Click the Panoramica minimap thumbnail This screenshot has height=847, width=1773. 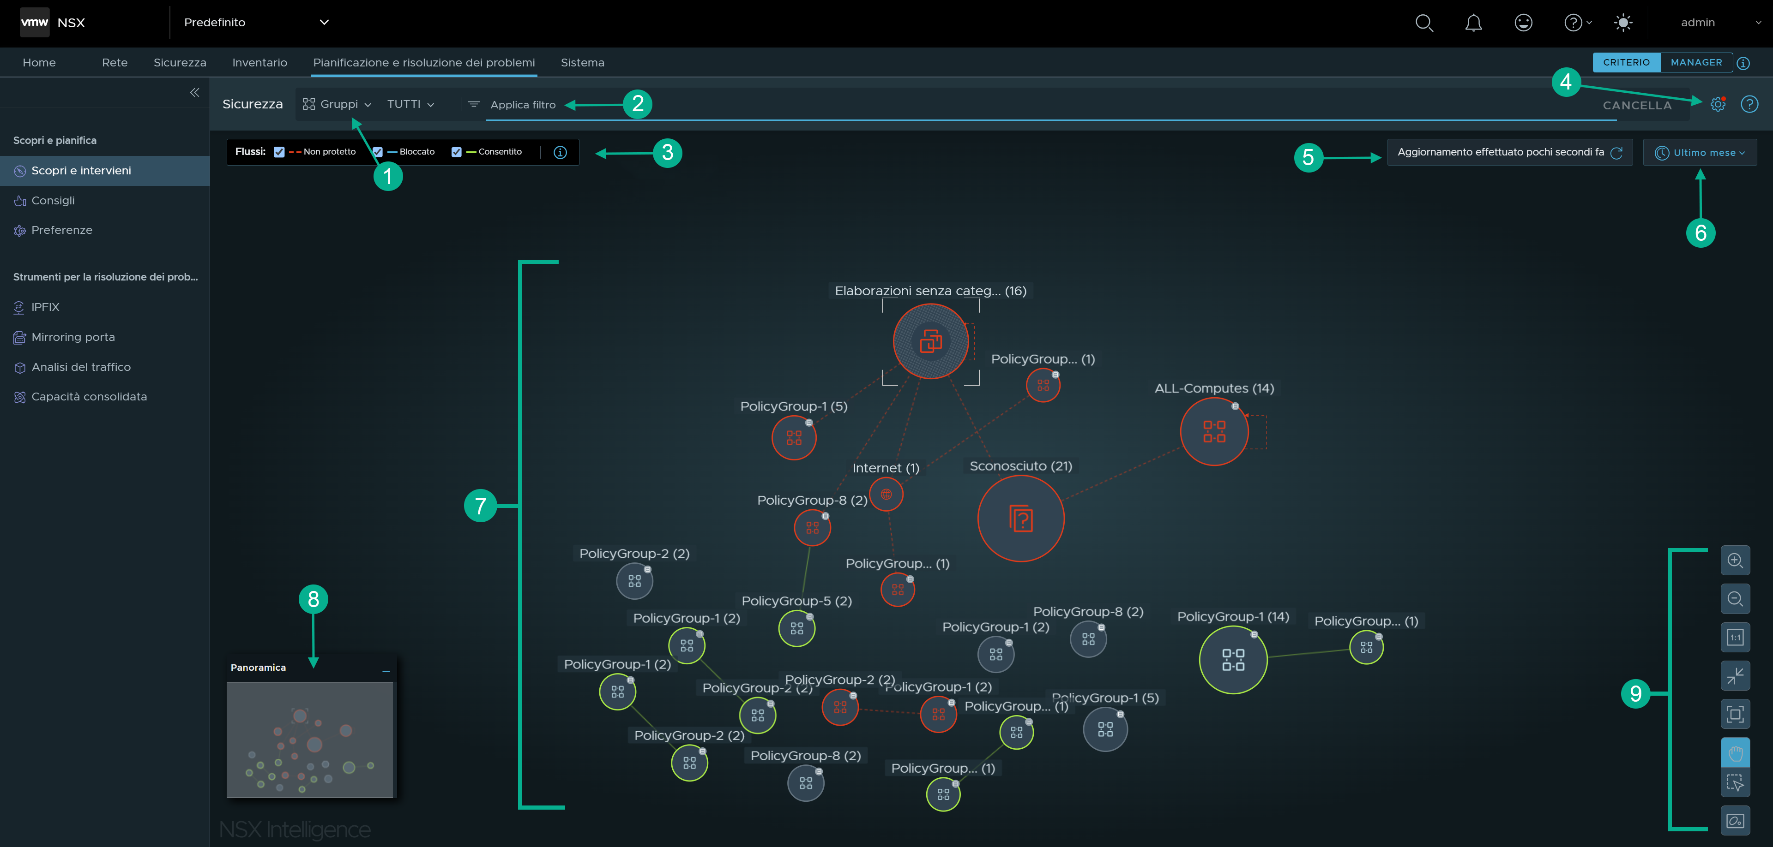pos(310,740)
